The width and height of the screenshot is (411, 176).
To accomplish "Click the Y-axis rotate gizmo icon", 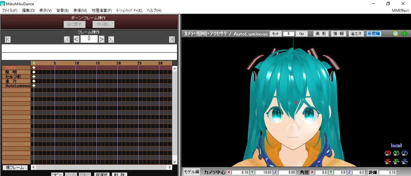I will click(396, 153).
